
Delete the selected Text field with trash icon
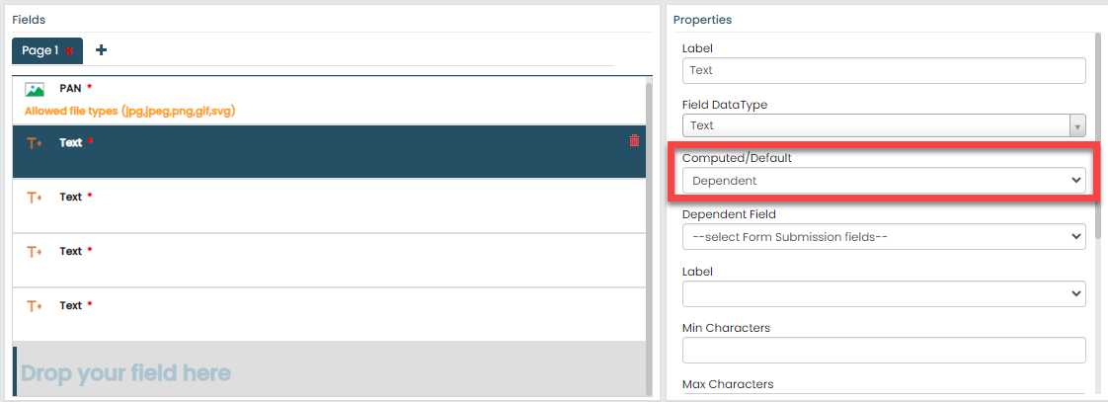tap(634, 140)
